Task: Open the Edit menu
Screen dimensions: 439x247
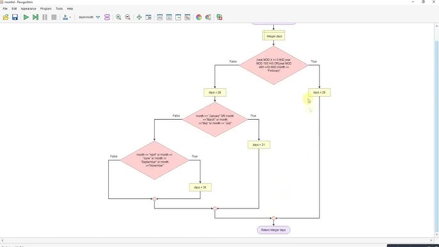Action: tap(14, 9)
